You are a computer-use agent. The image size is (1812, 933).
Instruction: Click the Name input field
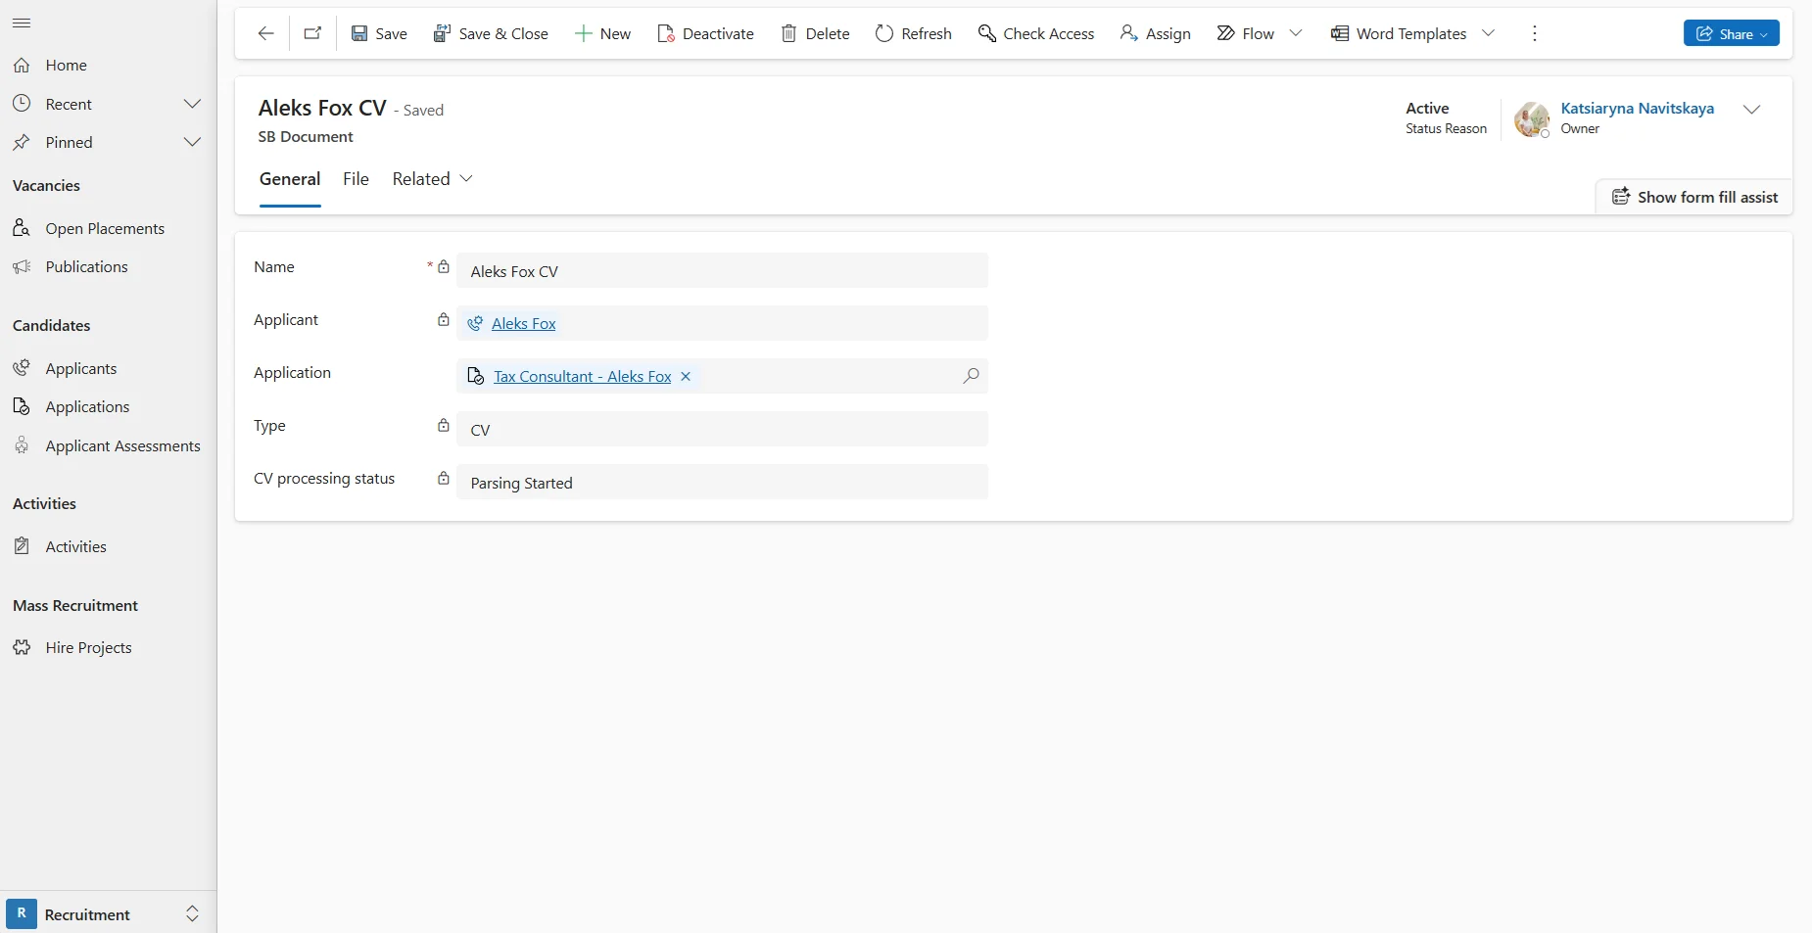[x=722, y=271]
